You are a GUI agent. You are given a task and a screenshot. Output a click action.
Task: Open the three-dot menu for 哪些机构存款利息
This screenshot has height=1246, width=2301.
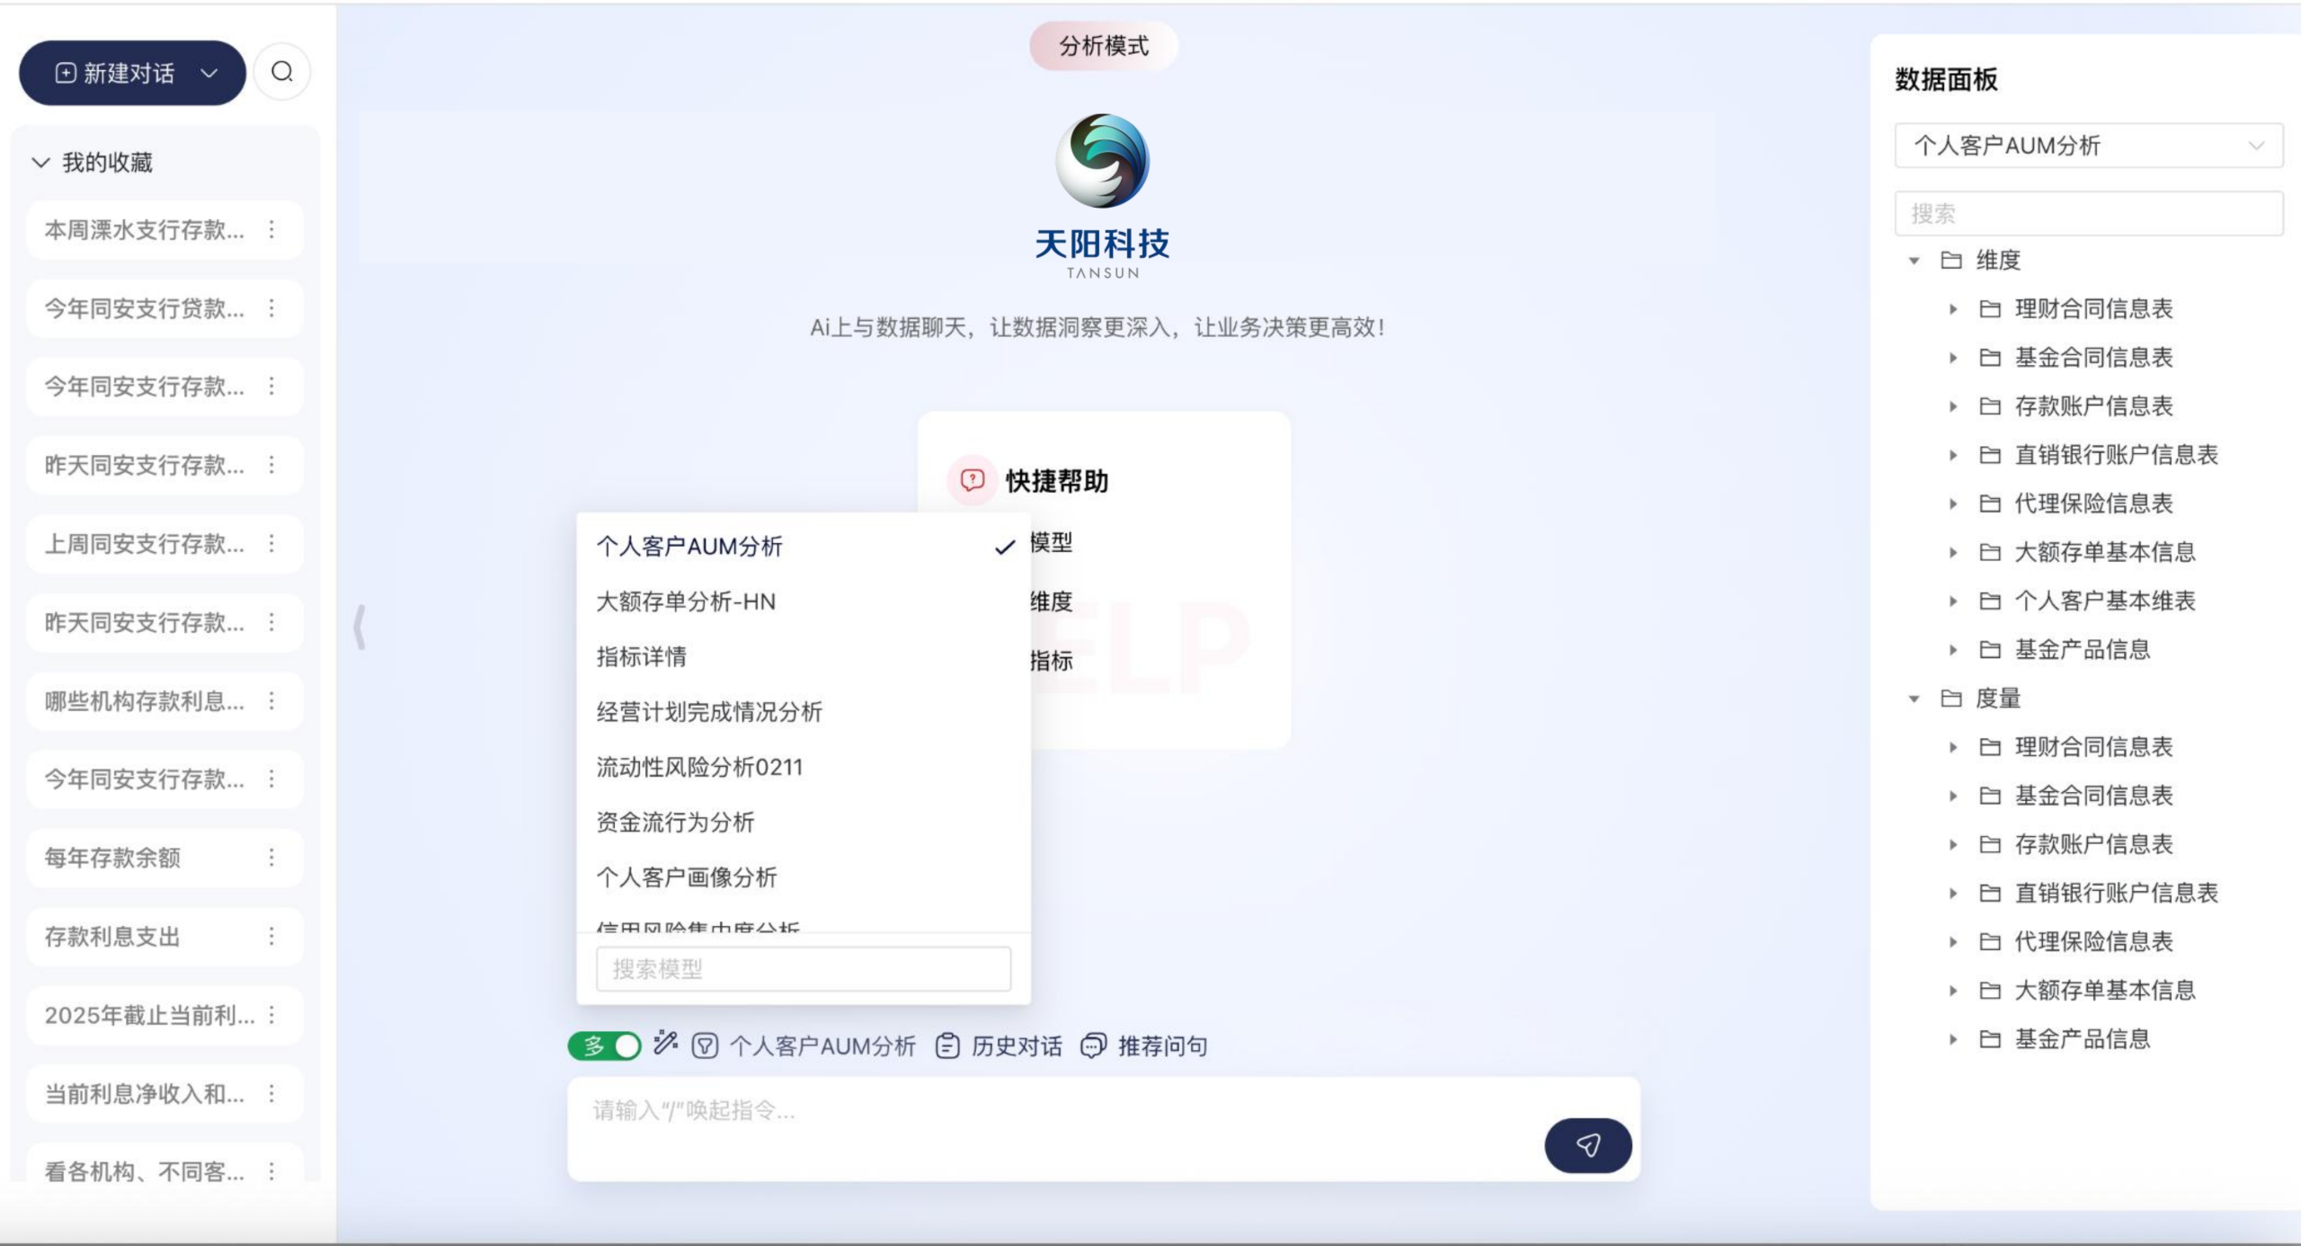pos(271,700)
